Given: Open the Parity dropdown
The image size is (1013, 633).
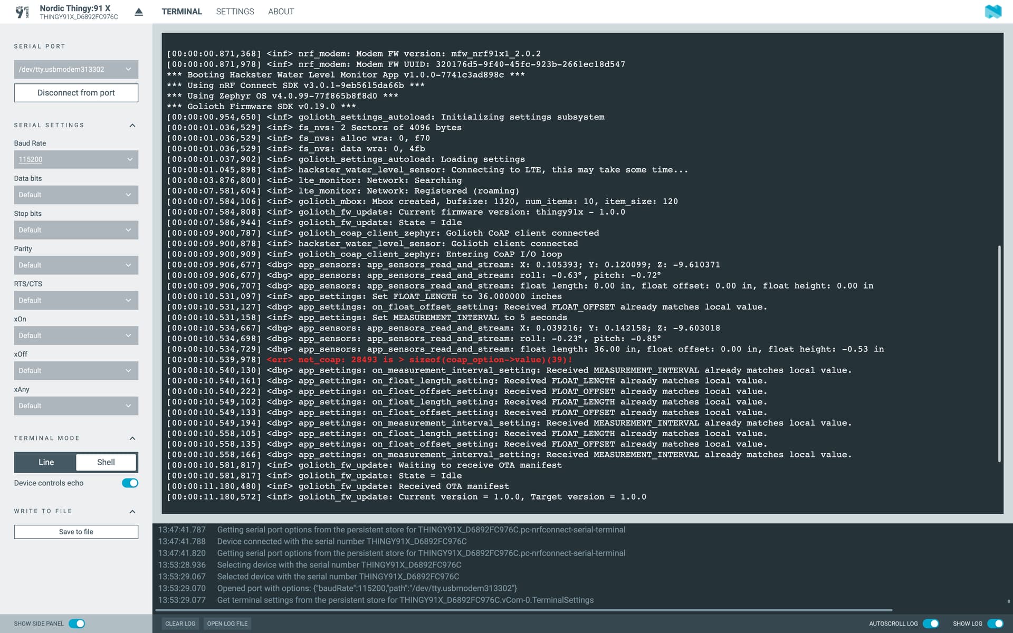Looking at the screenshot, I should click(x=76, y=265).
